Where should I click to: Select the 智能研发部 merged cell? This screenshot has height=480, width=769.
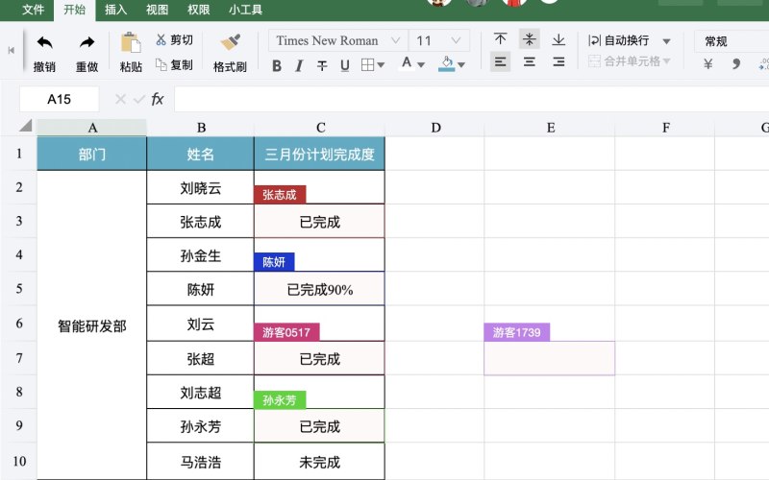[91, 325]
